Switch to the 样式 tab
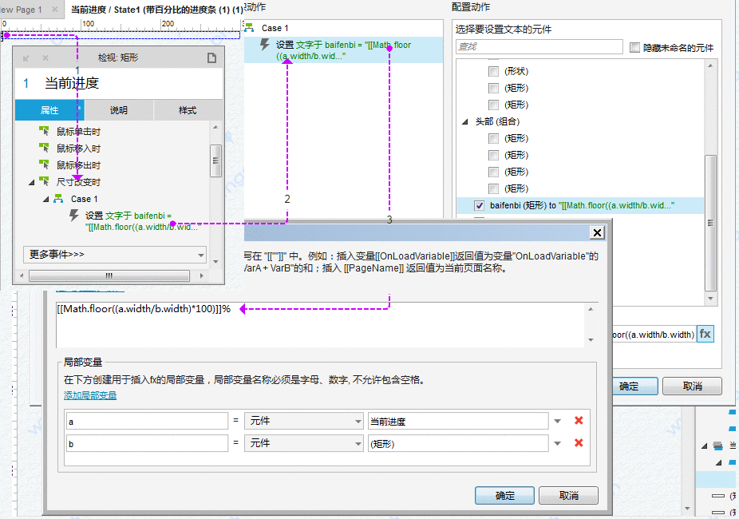739x519 pixels. click(188, 110)
